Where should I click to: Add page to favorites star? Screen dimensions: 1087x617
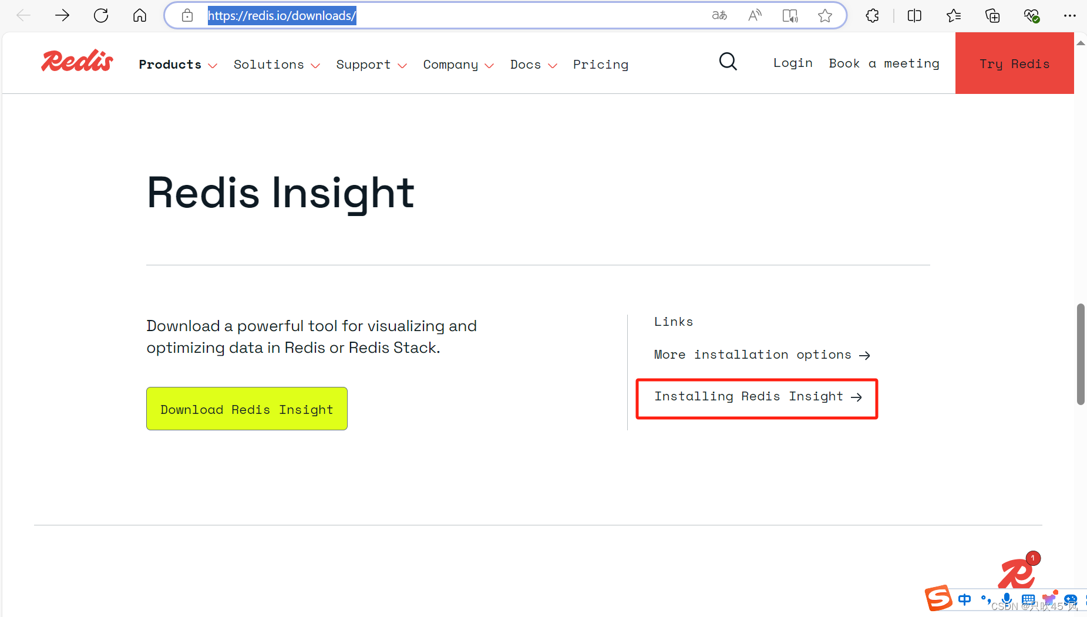click(x=825, y=15)
